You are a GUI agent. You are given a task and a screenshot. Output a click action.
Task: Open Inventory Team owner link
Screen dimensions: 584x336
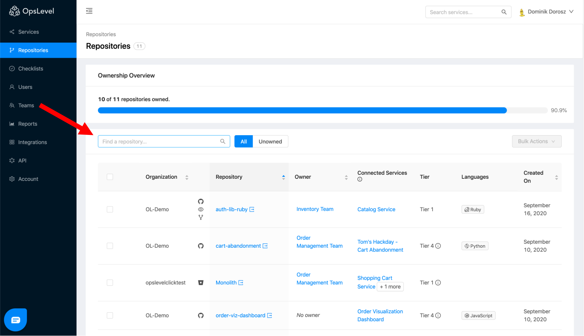[x=315, y=209]
